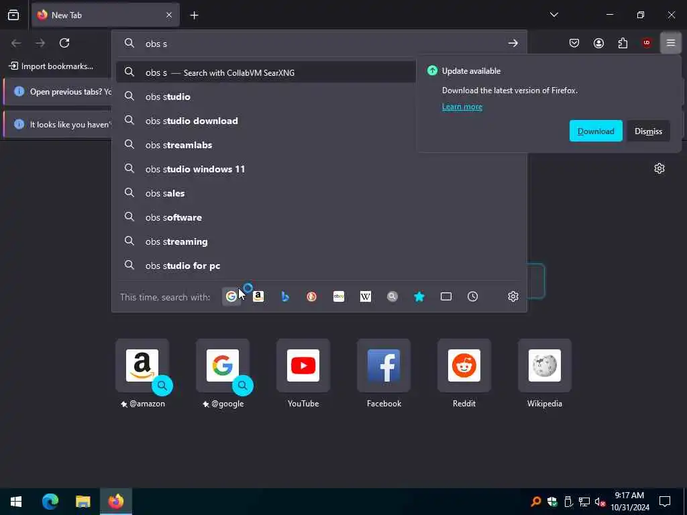Click the New Tab page customize gear
Screen dimensions: 687x515
coord(659,168)
